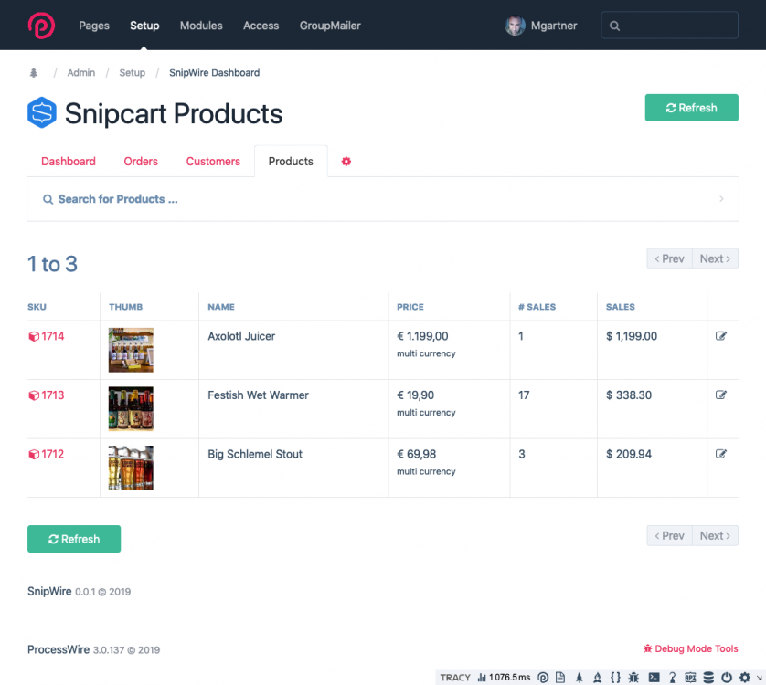Select the Products tab

pos(291,161)
